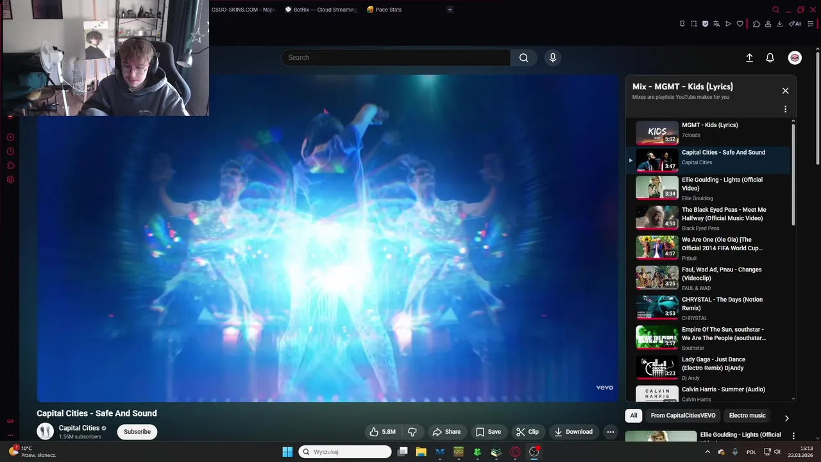Click the YouTube search magnifier button
Screen dimensions: 821x462
coord(524,58)
